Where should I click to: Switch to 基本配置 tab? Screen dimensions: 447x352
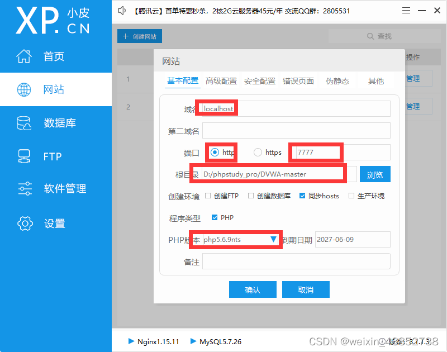tap(183, 81)
